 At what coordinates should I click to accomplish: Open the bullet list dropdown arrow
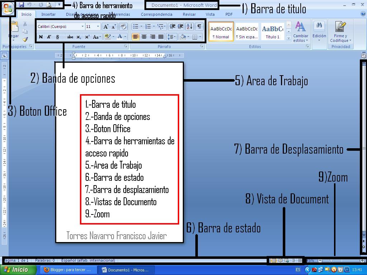point(141,26)
